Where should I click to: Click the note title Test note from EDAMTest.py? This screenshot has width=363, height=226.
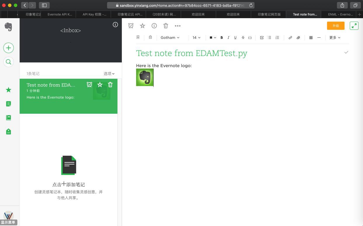[192, 53]
